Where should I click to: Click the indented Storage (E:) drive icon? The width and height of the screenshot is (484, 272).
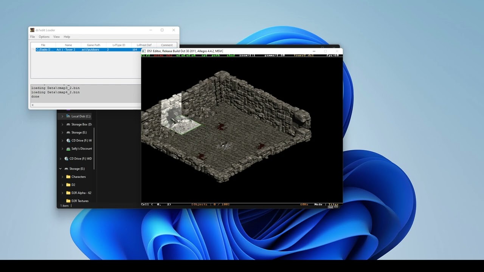coord(68,133)
